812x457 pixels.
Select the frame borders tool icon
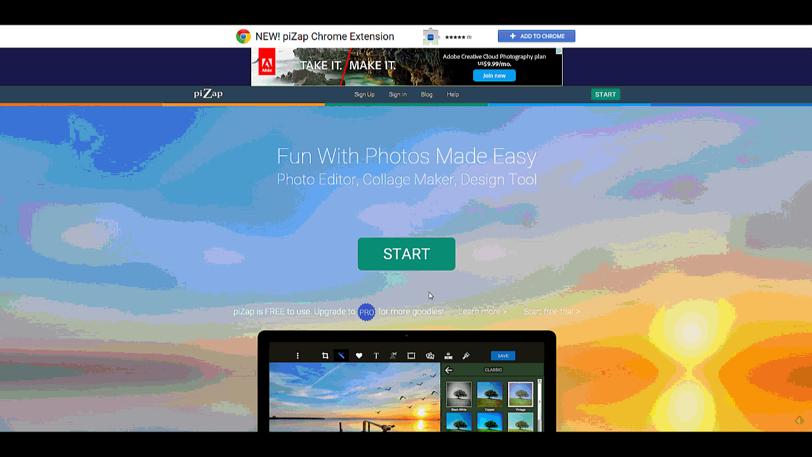coord(411,356)
